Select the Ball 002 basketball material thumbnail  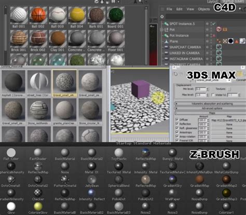tap(38, 15)
